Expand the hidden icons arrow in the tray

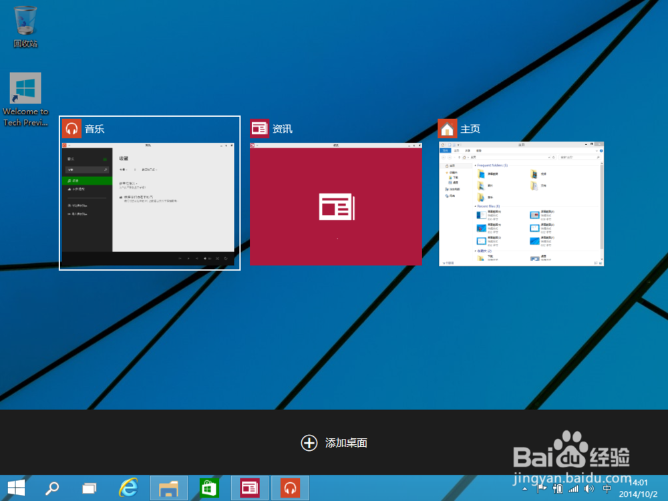tap(525, 488)
